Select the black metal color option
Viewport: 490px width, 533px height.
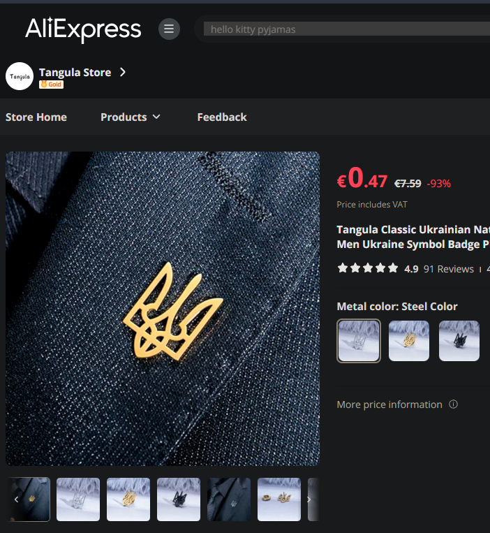[x=459, y=341]
